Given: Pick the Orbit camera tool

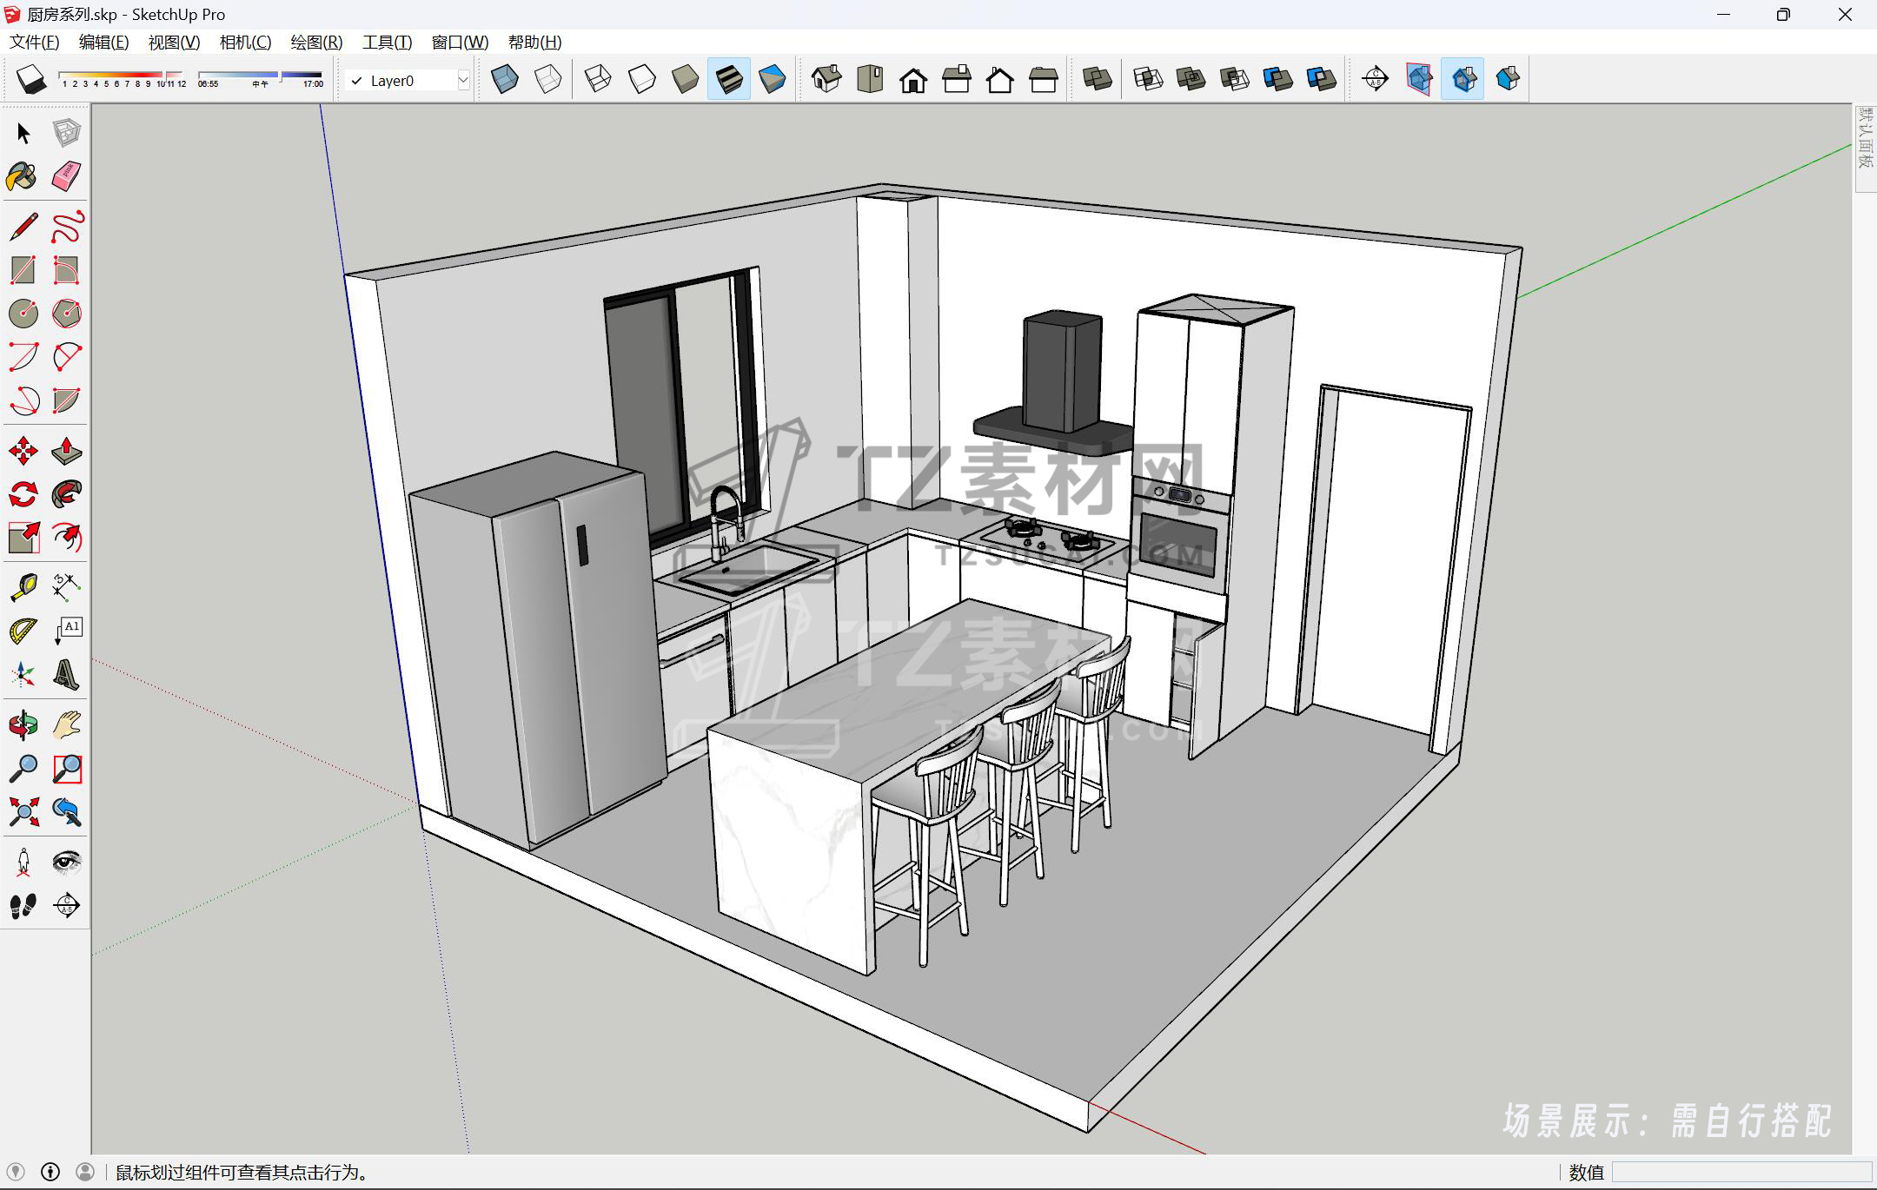Looking at the screenshot, I should pyautogui.click(x=23, y=724).
